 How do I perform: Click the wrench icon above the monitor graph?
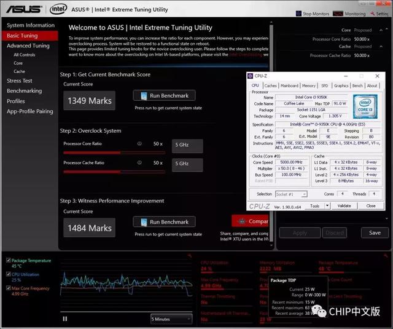click(x=190, y=255)
